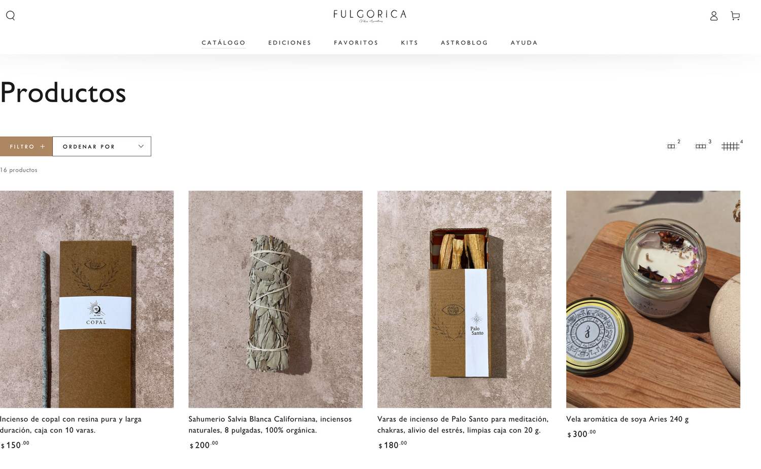Open the user account icon

click(714, 16)
